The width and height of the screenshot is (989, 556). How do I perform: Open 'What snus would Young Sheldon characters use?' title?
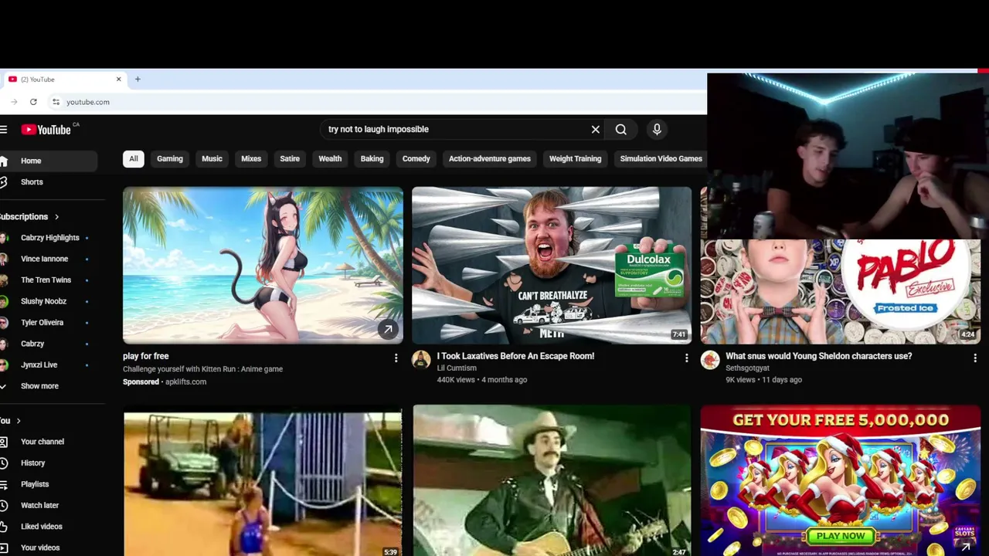point(819,356)
